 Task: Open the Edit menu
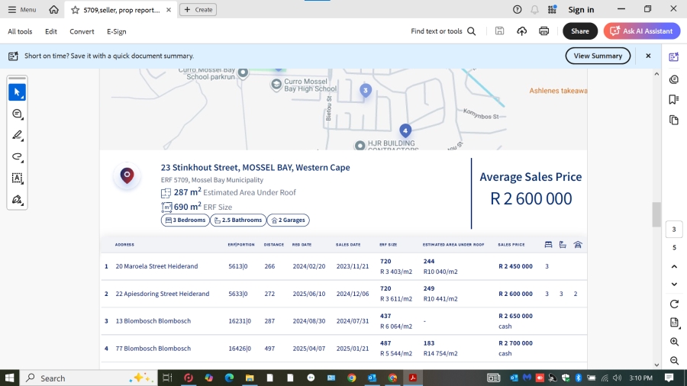coord(51,31)
